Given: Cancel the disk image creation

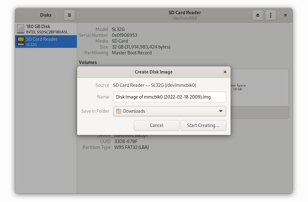Looking at the screenshot, I should [156, 125].
